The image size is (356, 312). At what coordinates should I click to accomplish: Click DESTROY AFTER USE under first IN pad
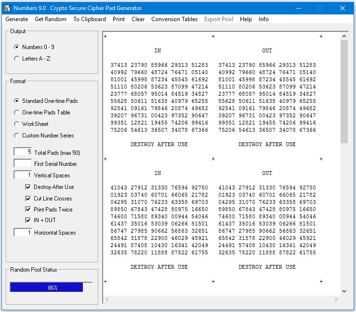(159, 144)
